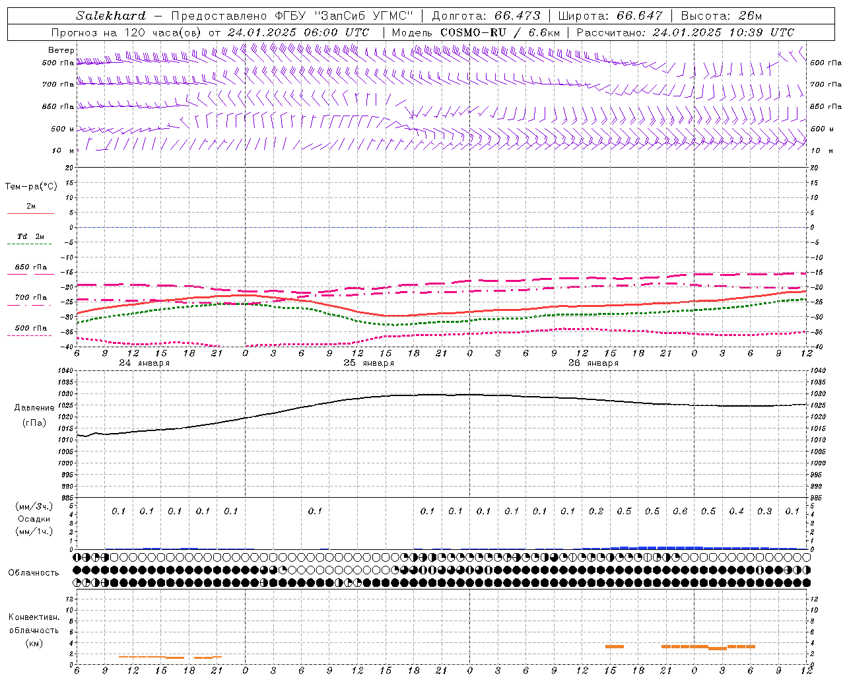Image resolution: width=845 pixels, height=676 pixels.
Task: Click the 'Долгота: 66.473' header value
Action: [x=486, y=16]
